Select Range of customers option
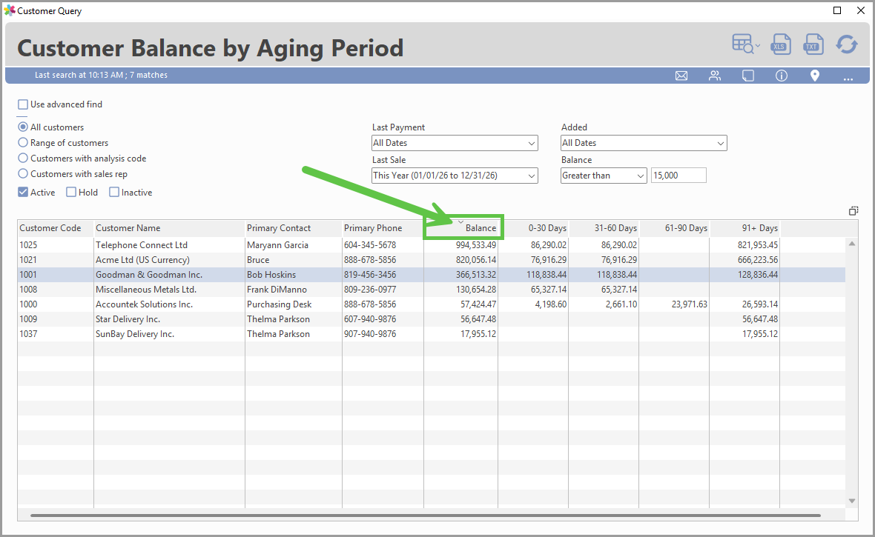This screenshot has height=537, width=875. click(23, 143)
